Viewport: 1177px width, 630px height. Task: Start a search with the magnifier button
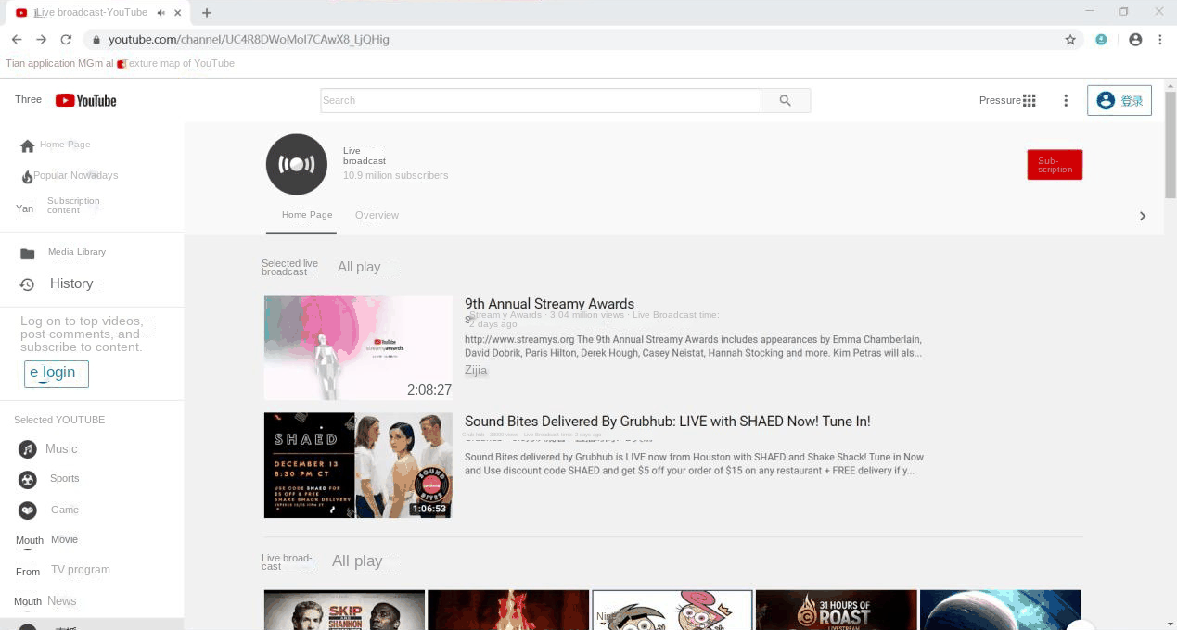785,99
